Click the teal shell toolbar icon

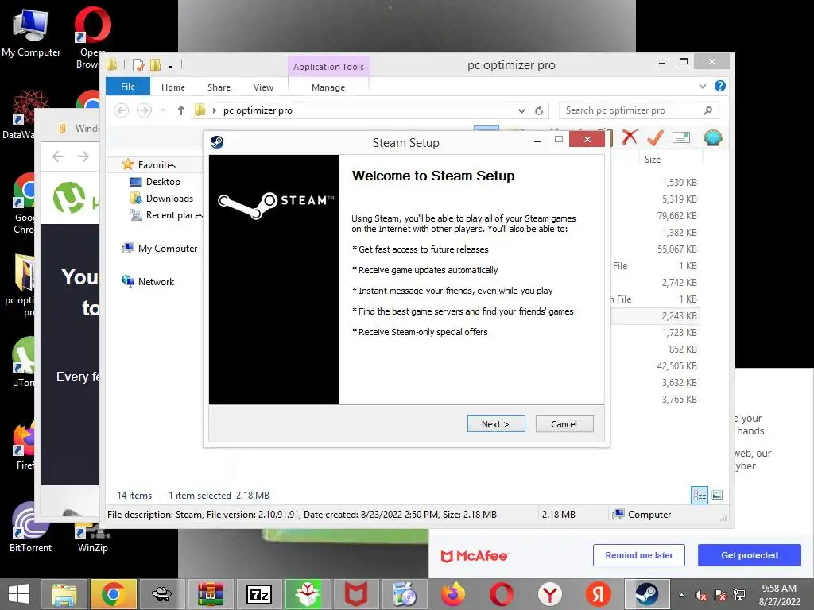[x=713, y=137]
